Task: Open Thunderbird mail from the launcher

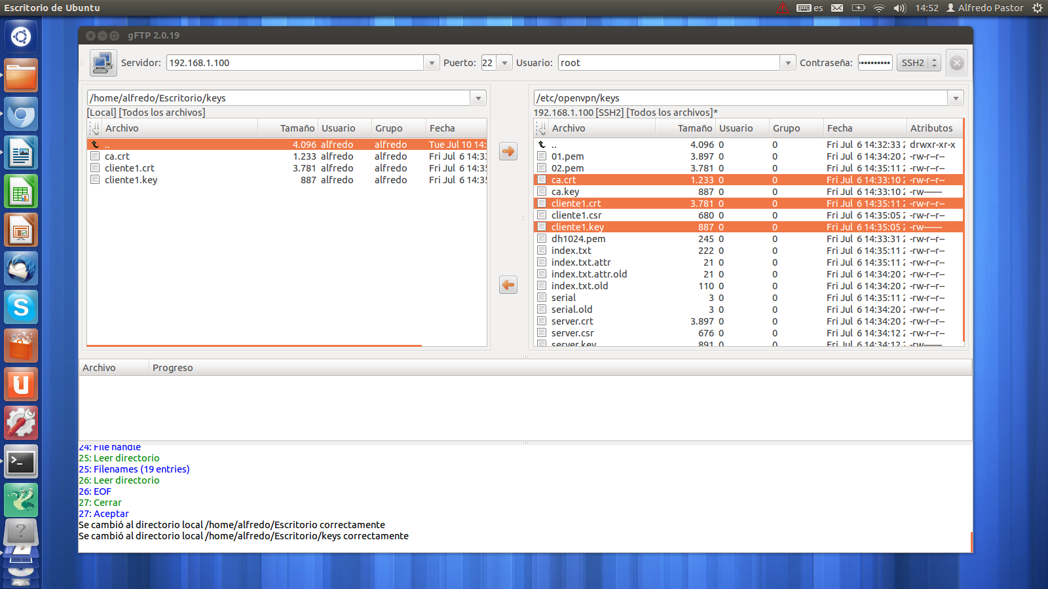Action: pos(21,269)
